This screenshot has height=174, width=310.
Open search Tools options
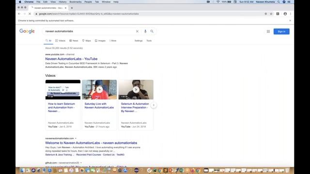149,41
